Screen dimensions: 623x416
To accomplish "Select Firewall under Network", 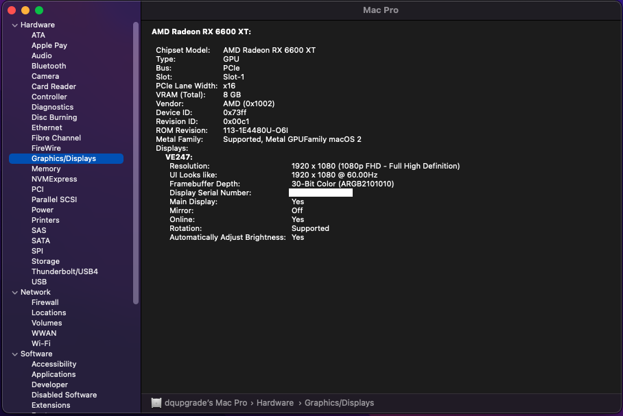I will tap(45, 302).
